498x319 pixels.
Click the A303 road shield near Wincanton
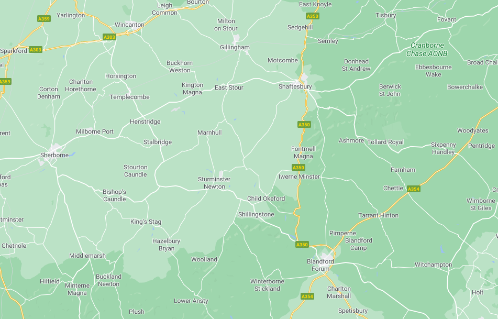(x=109, y=37)
